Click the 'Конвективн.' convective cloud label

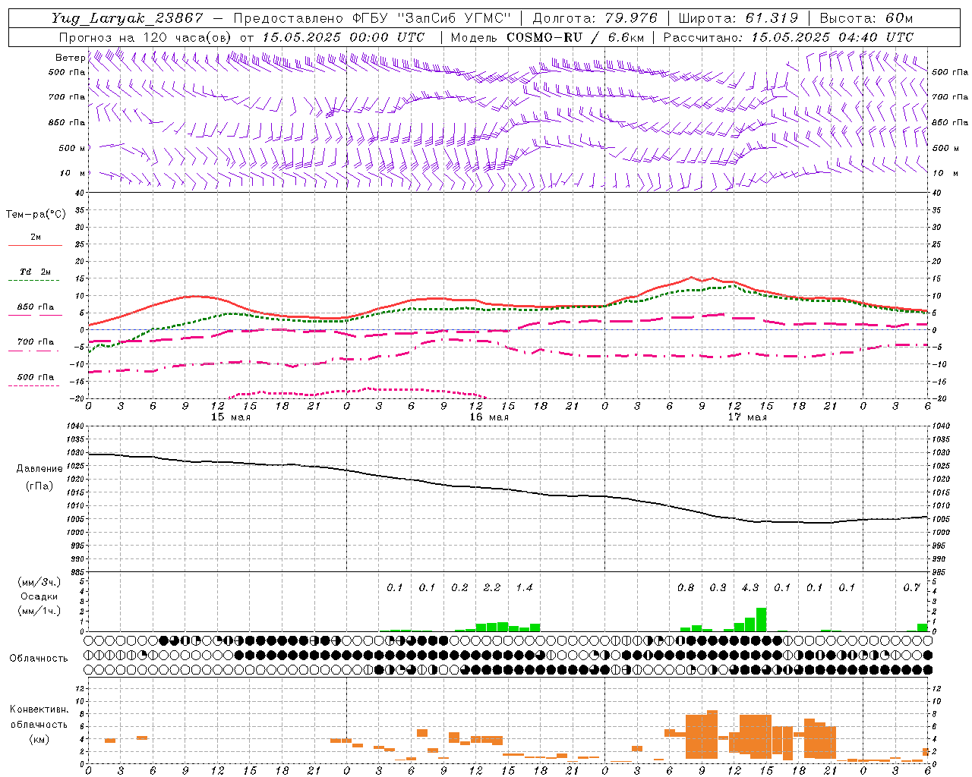click(39, 709)
